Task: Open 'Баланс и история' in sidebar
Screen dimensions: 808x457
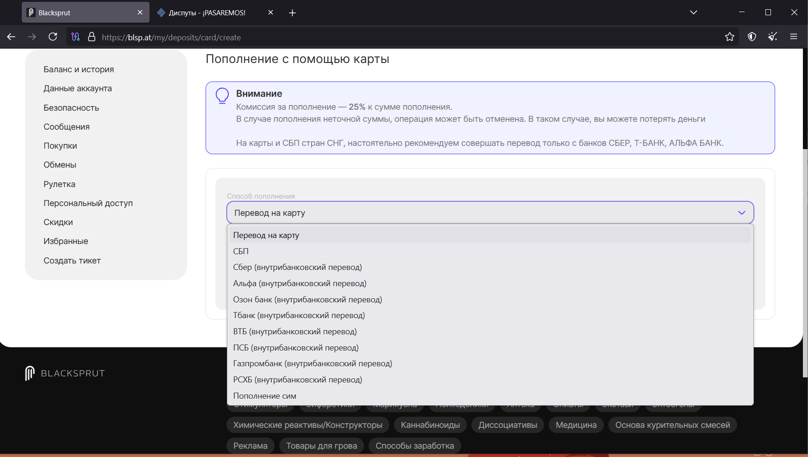Action: (79, 69)
